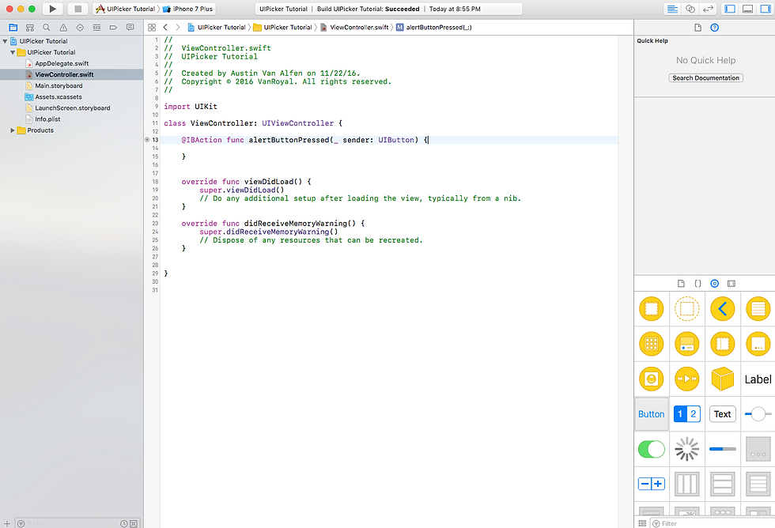Switch to the Standard editor

point(672,9)
